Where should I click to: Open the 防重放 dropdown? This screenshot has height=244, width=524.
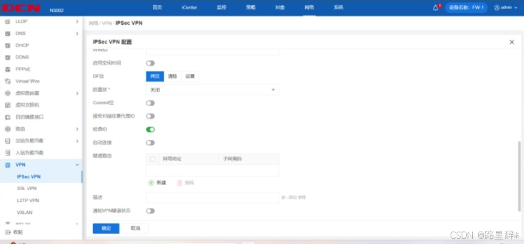(x=212, y=90)
